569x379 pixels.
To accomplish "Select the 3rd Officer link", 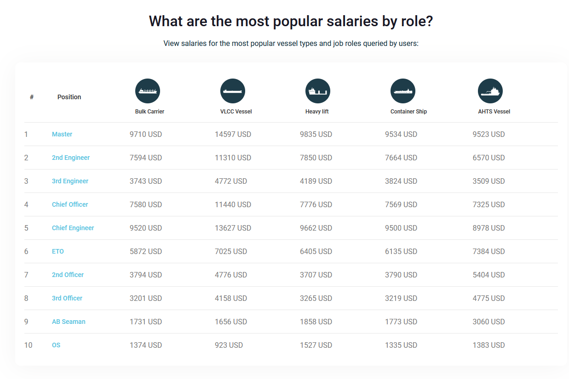I will click(67, 298).
